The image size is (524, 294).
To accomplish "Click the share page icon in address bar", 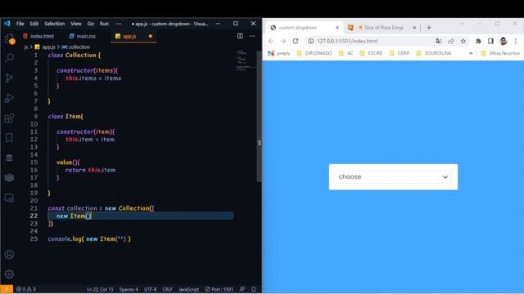I will pyautogui.click(x=451, y=41).
